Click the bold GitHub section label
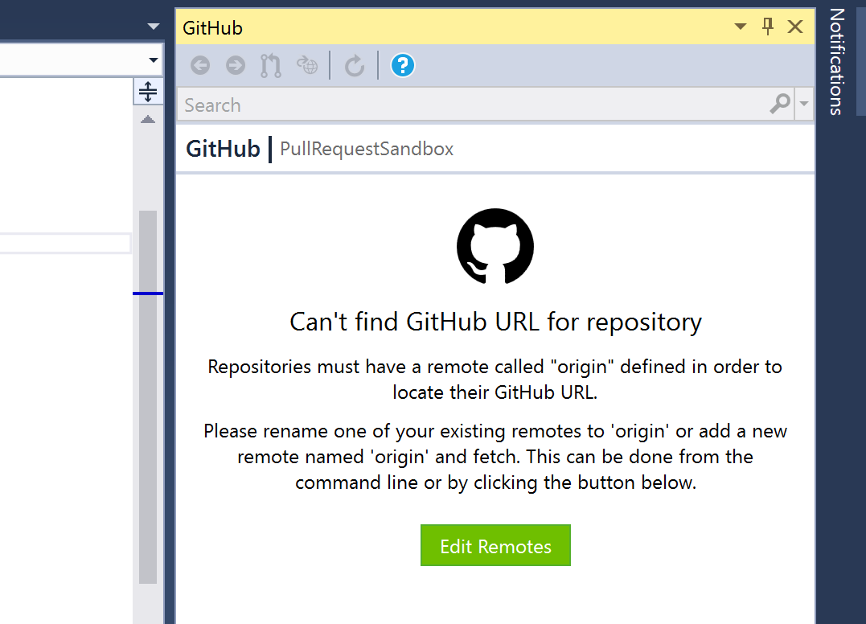866x624 pixels. 223,149
